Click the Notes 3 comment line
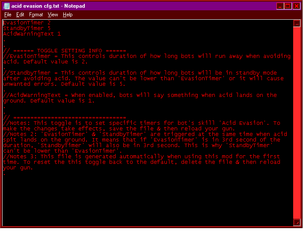The image size is (303, 244). [142, 157]
